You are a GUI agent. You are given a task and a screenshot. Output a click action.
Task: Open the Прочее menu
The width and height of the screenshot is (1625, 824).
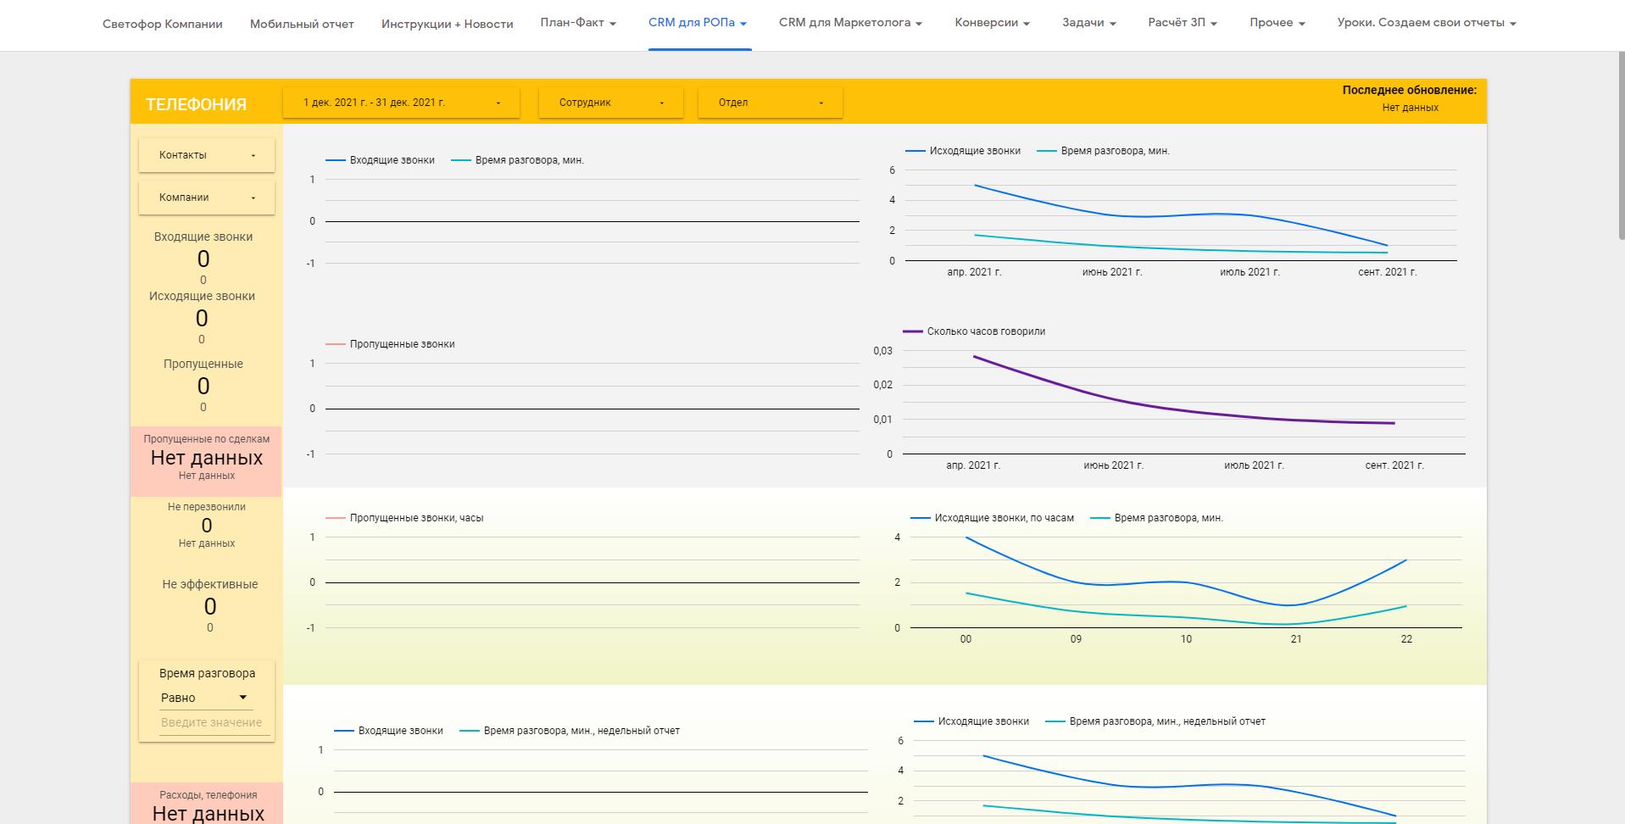[x=1277, y=23]
